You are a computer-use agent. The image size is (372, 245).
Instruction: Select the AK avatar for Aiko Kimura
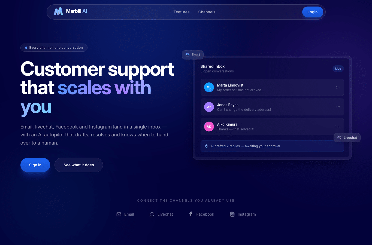tap(209, 127)
